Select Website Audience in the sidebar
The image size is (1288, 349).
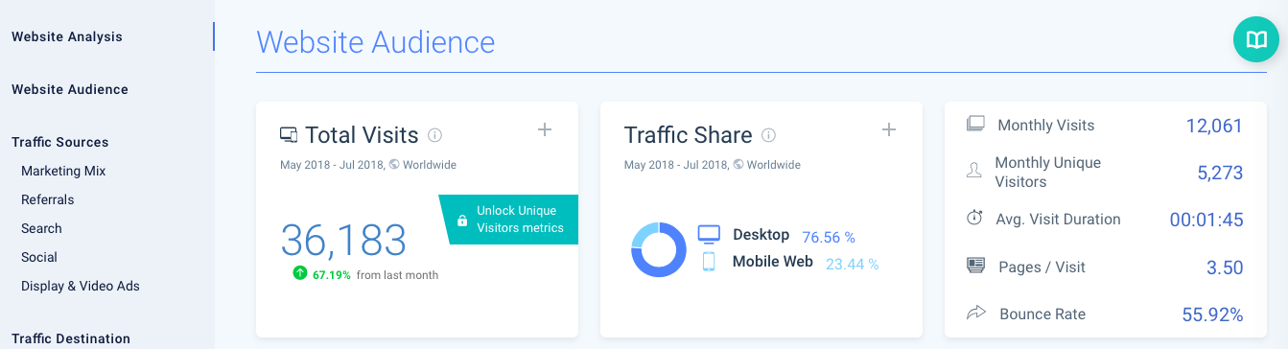click(x=70, y=89)
